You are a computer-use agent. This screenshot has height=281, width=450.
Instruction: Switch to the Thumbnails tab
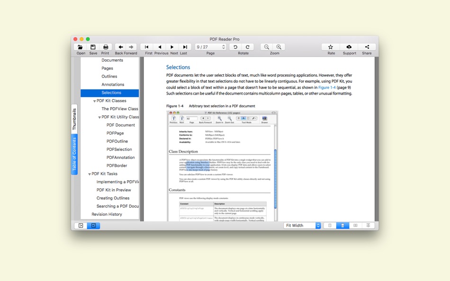(74, 119)
